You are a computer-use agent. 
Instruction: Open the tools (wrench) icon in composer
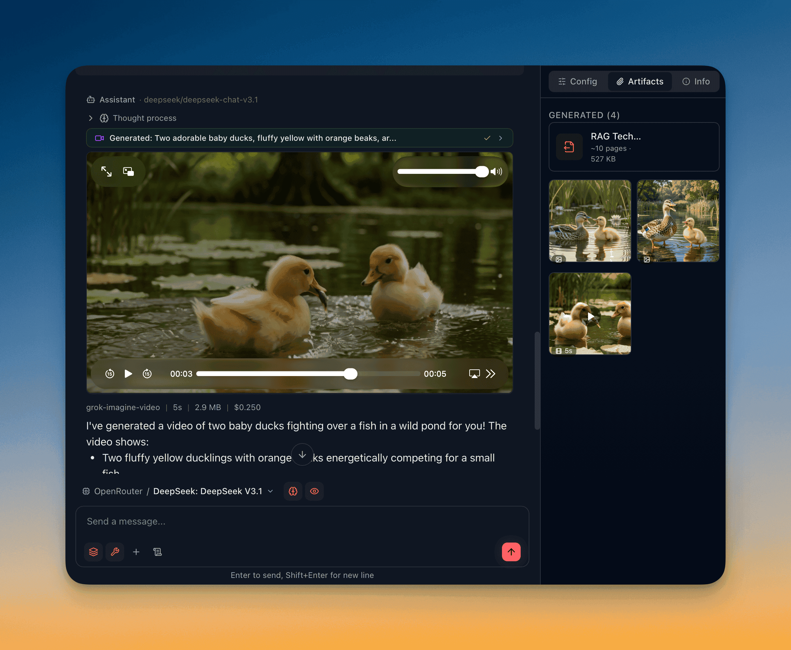tap(114, 552)
